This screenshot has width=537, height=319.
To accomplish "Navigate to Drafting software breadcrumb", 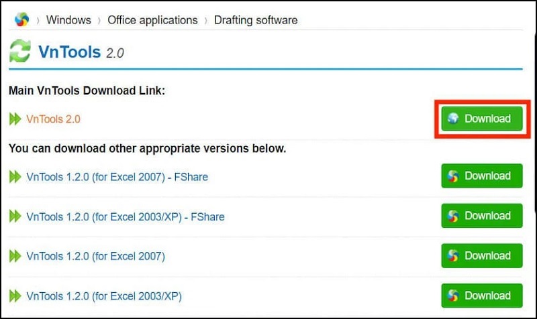I will 255,19.
